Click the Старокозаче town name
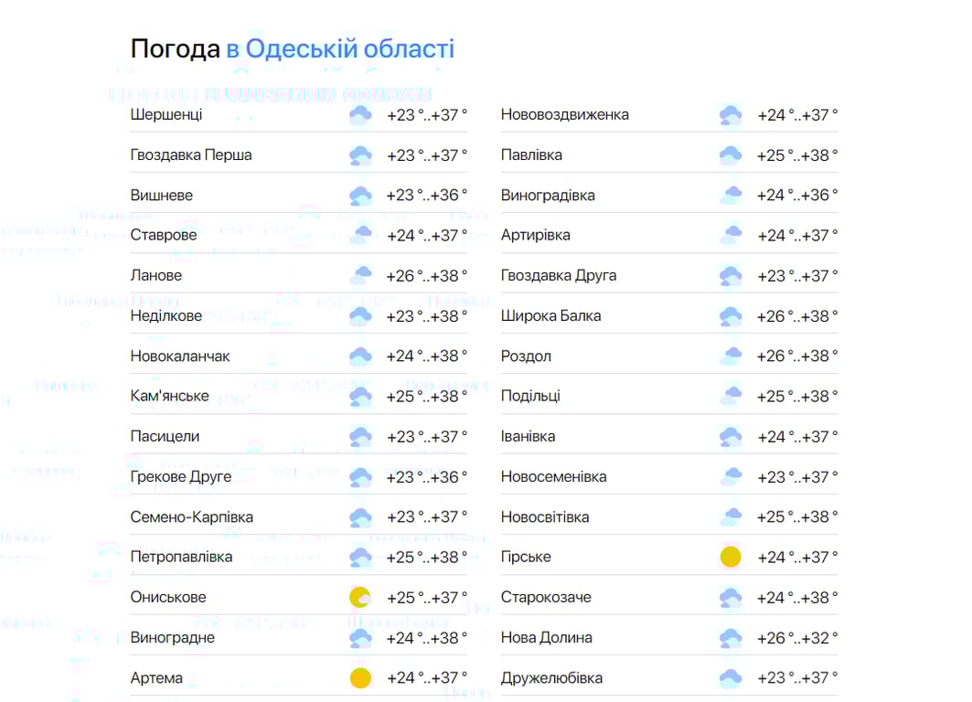 (547, 597)
